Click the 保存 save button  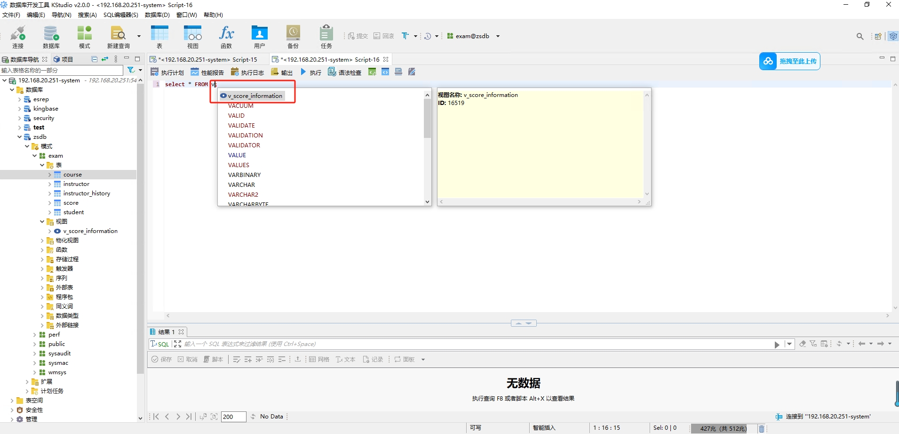161,359
